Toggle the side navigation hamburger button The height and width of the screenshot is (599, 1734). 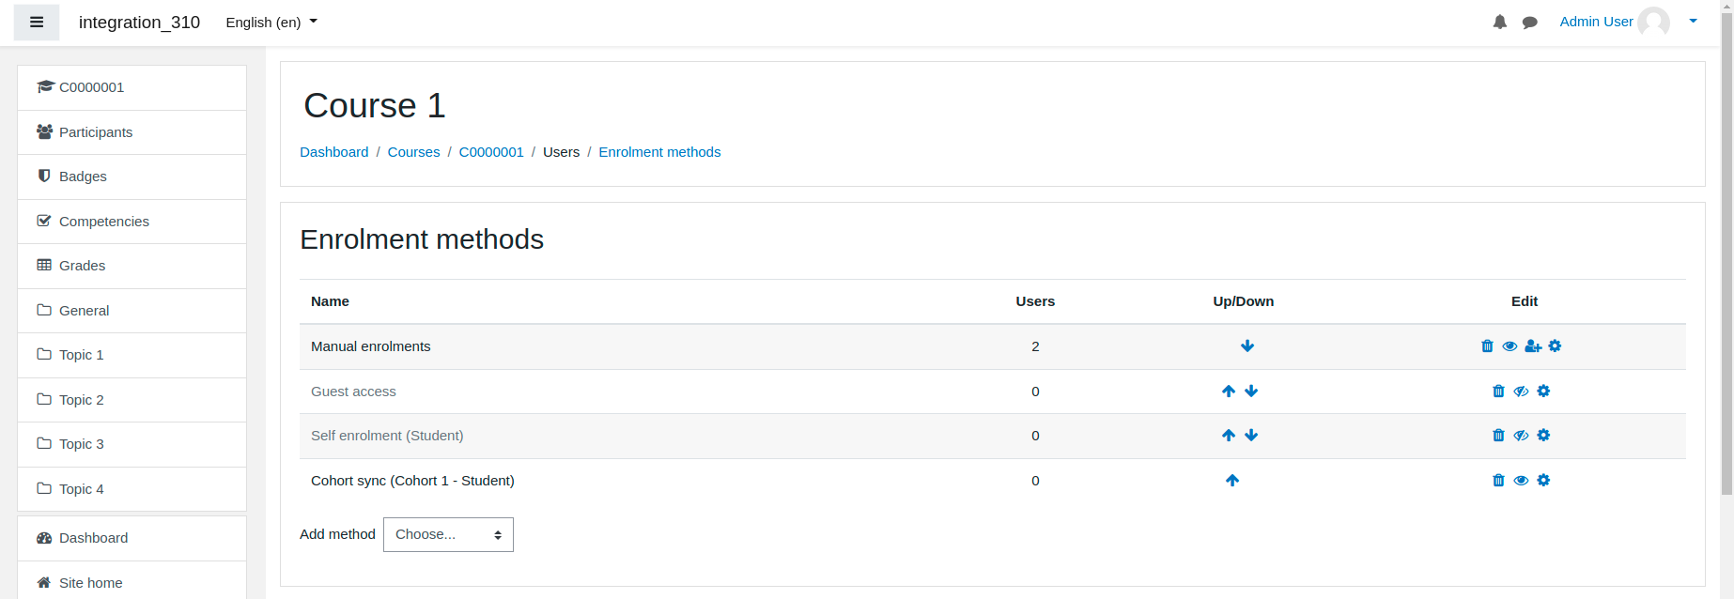click(37, 23)
